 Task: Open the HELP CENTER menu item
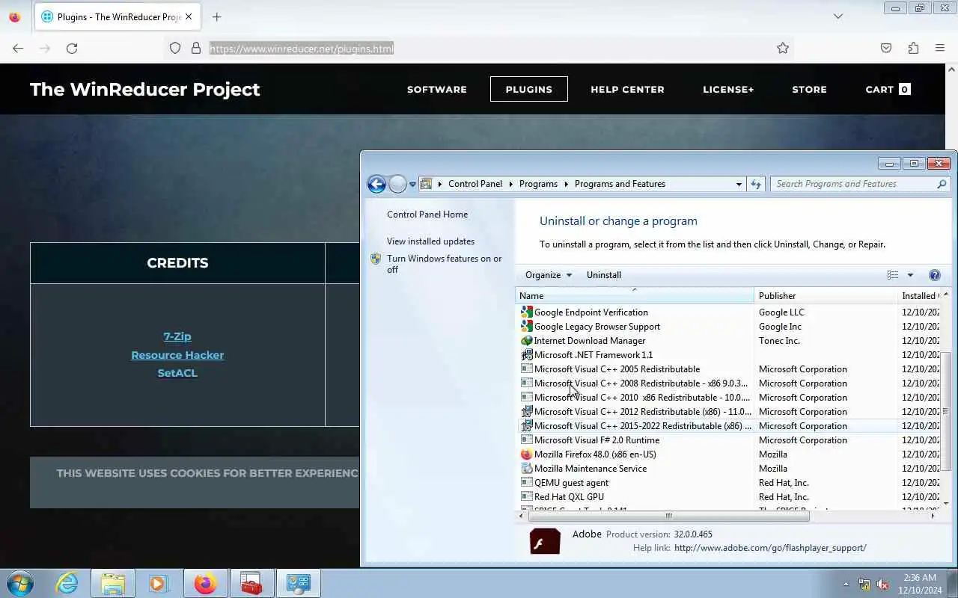coord(627,89)
